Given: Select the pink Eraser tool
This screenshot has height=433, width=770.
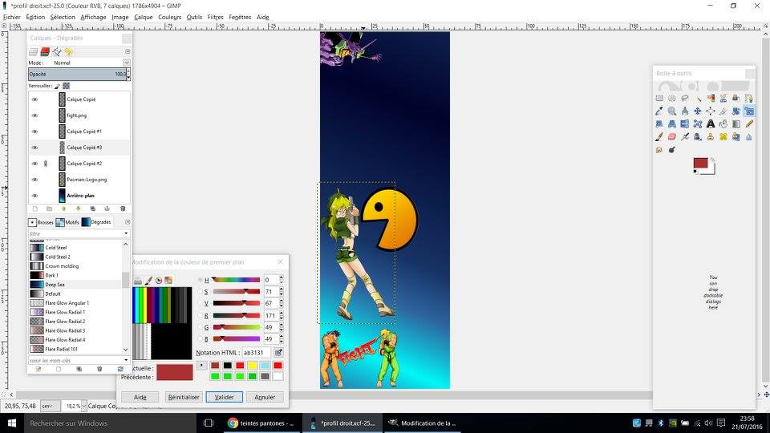Looking at the screenshot, I should click(x=672, y=136).
